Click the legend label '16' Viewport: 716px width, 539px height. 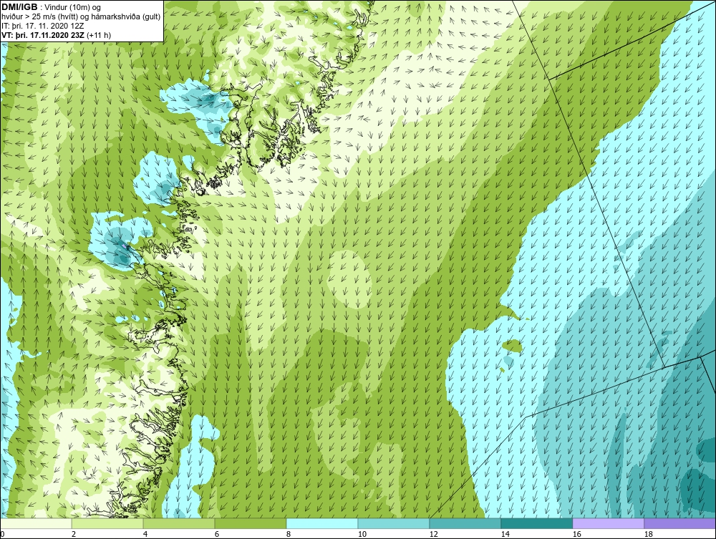pyautogui.click(x=576, y=534)
